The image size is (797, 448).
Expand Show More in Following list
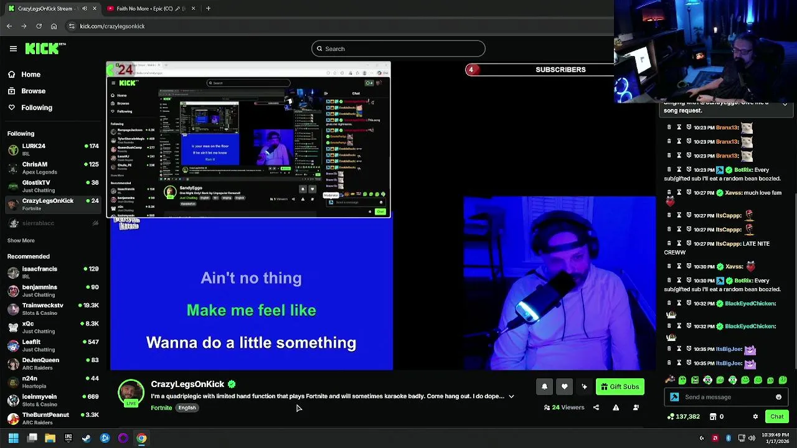[x=21, y=240]
